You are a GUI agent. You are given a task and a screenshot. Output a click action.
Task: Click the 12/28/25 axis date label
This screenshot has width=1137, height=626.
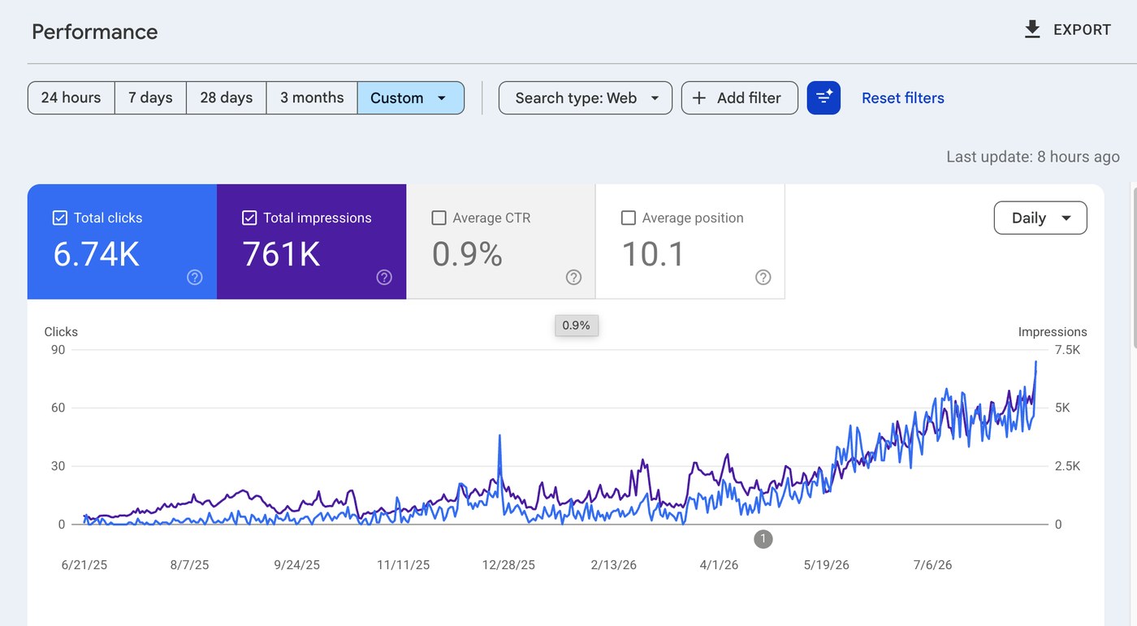[x=508, y=565]
